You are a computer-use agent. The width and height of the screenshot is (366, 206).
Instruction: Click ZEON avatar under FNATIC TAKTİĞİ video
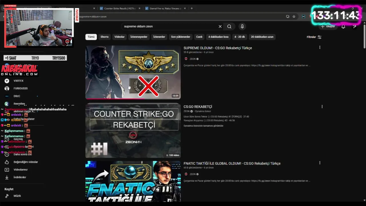click(186, 174)
